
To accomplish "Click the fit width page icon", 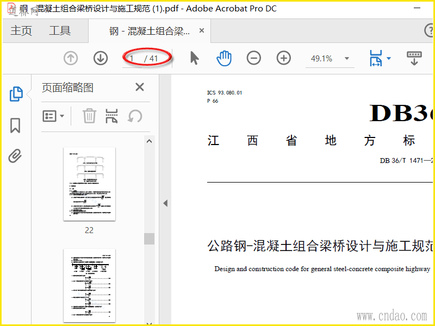I will click(x=376, y=58).
